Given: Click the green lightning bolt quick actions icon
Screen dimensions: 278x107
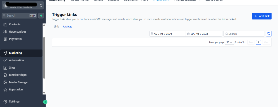Looking at the screenshot, I should (41, 15).
